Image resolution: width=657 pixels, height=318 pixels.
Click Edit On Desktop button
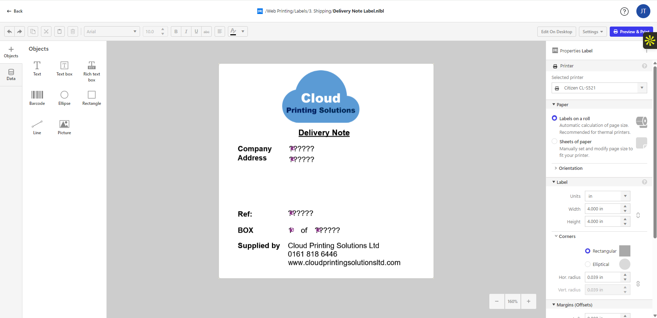pos(557,31)
